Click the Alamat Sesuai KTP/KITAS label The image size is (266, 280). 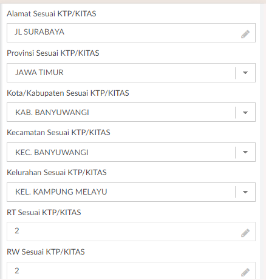52,14
